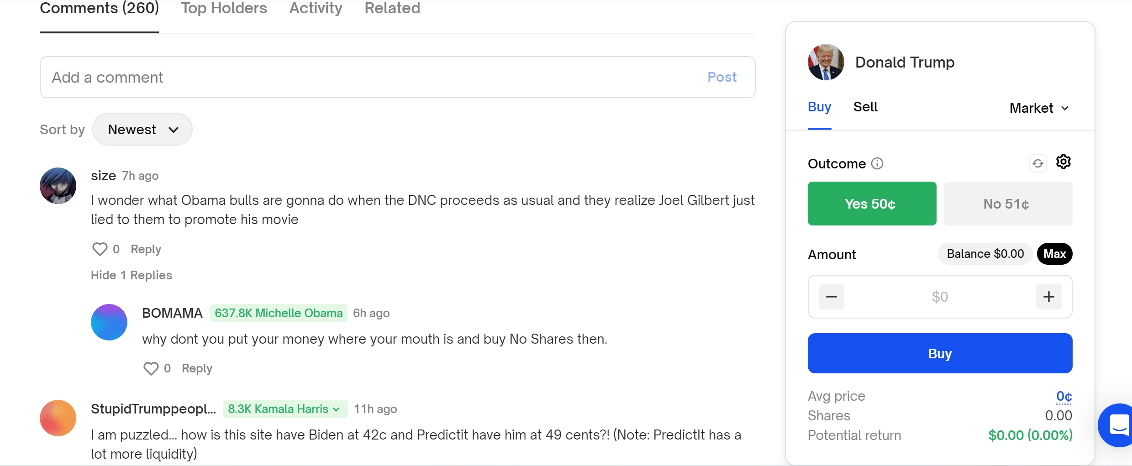Switch to the Sell tab
The height and width of the screenshot is (466, 1132).
point(865,107)
